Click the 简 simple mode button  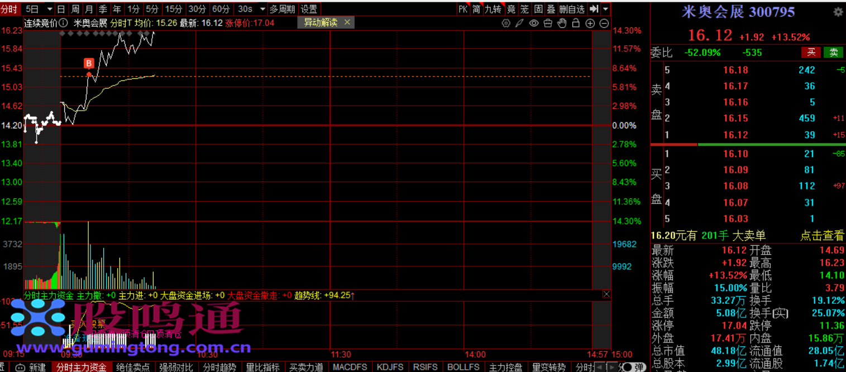tap(476, 9)
